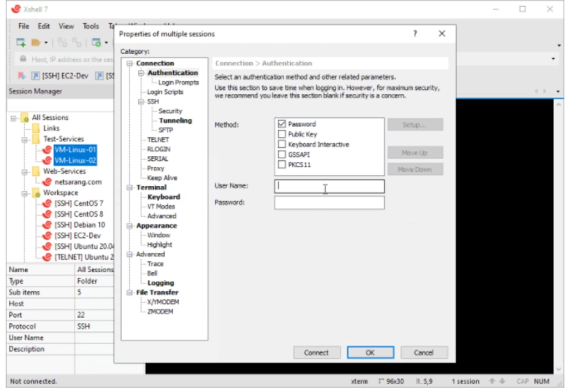Viewport: 566px width, 392px height.
Task: Collapse the Workspace folder in Session Manager
Action: pyautogui.click(x=24, y=194)
